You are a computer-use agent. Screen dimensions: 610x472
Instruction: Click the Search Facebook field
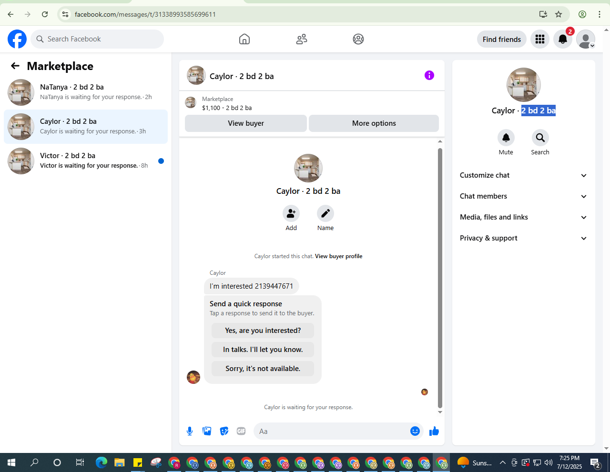(x=97, y=39)
